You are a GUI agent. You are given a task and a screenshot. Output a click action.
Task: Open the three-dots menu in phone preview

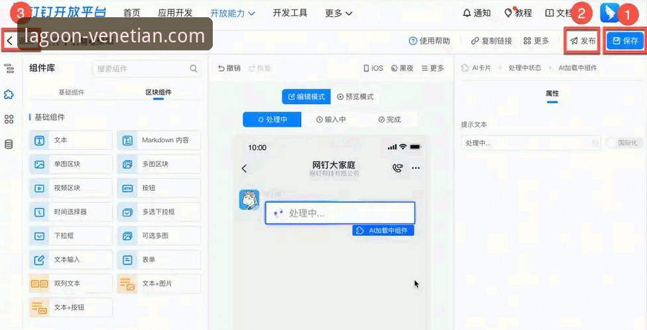pyautogui.click(x=416, y=168)
